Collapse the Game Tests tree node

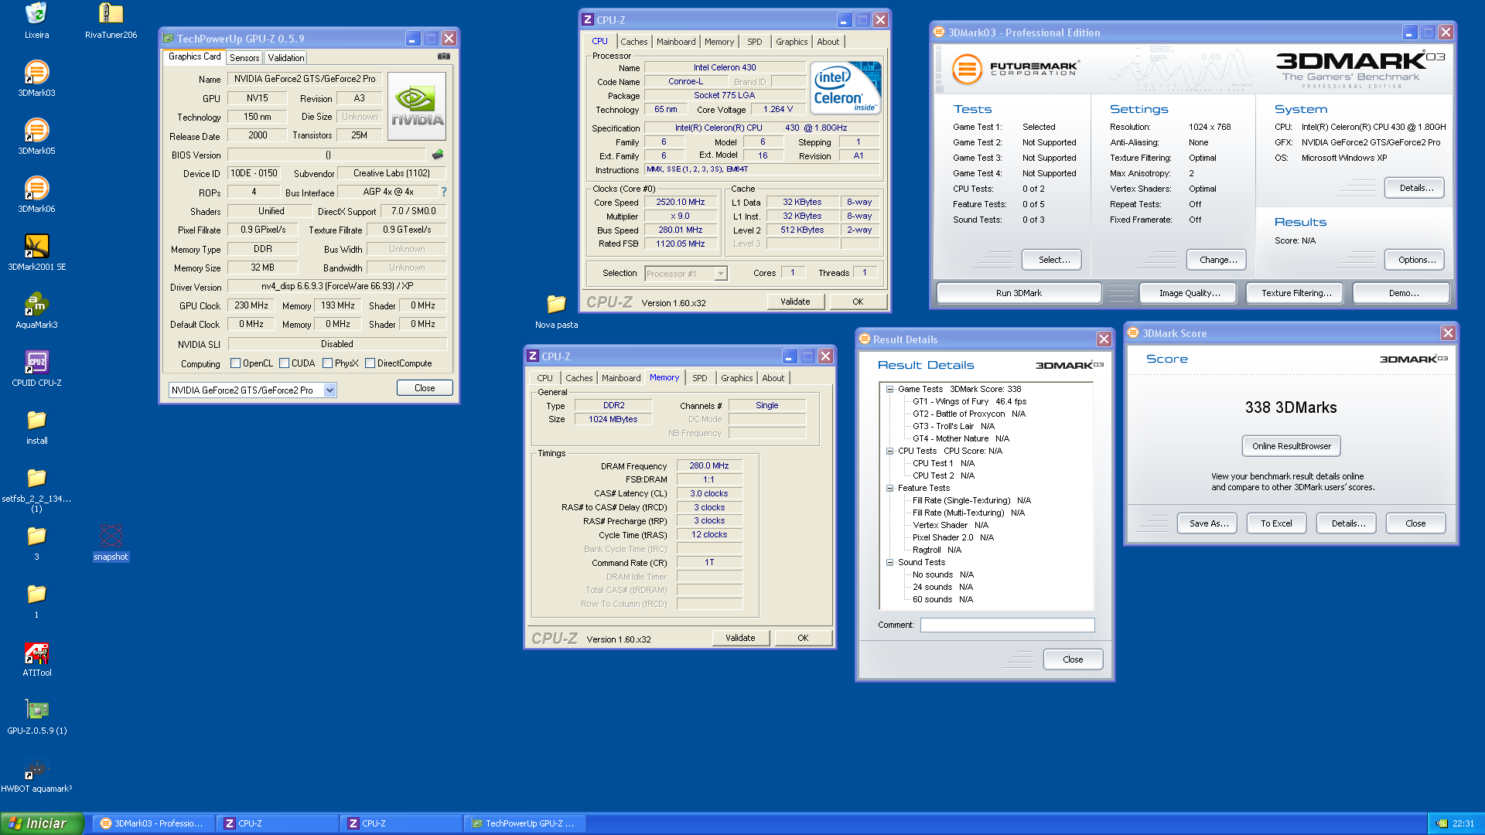[x=889, y=390]
